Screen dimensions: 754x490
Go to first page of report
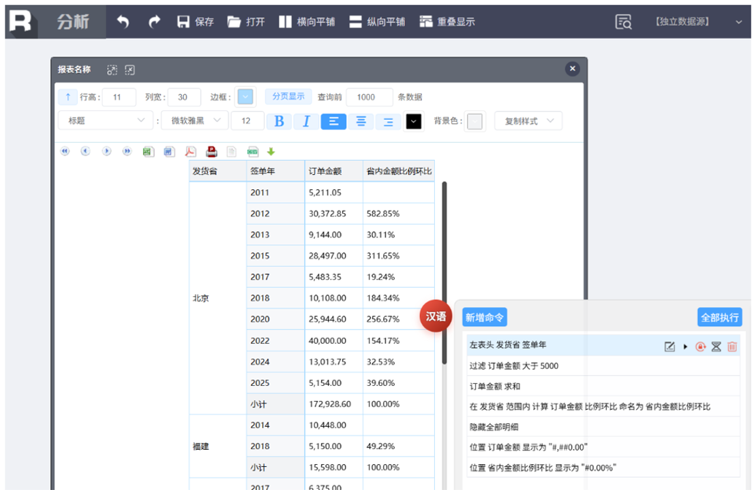click(x=65, y=152)
